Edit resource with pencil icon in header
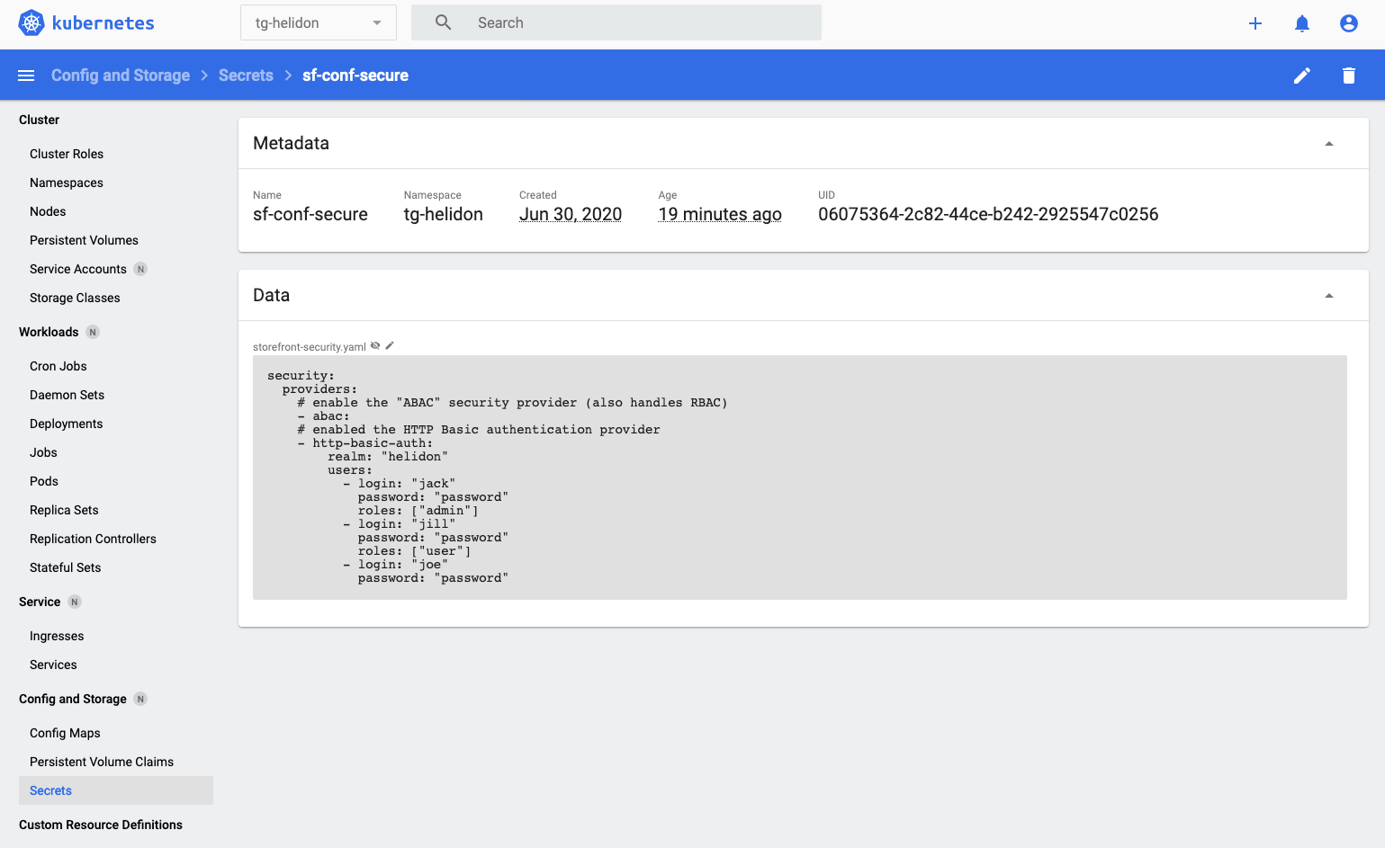The height and width of the screenshot is (848, 1385). coord(1302,76)
